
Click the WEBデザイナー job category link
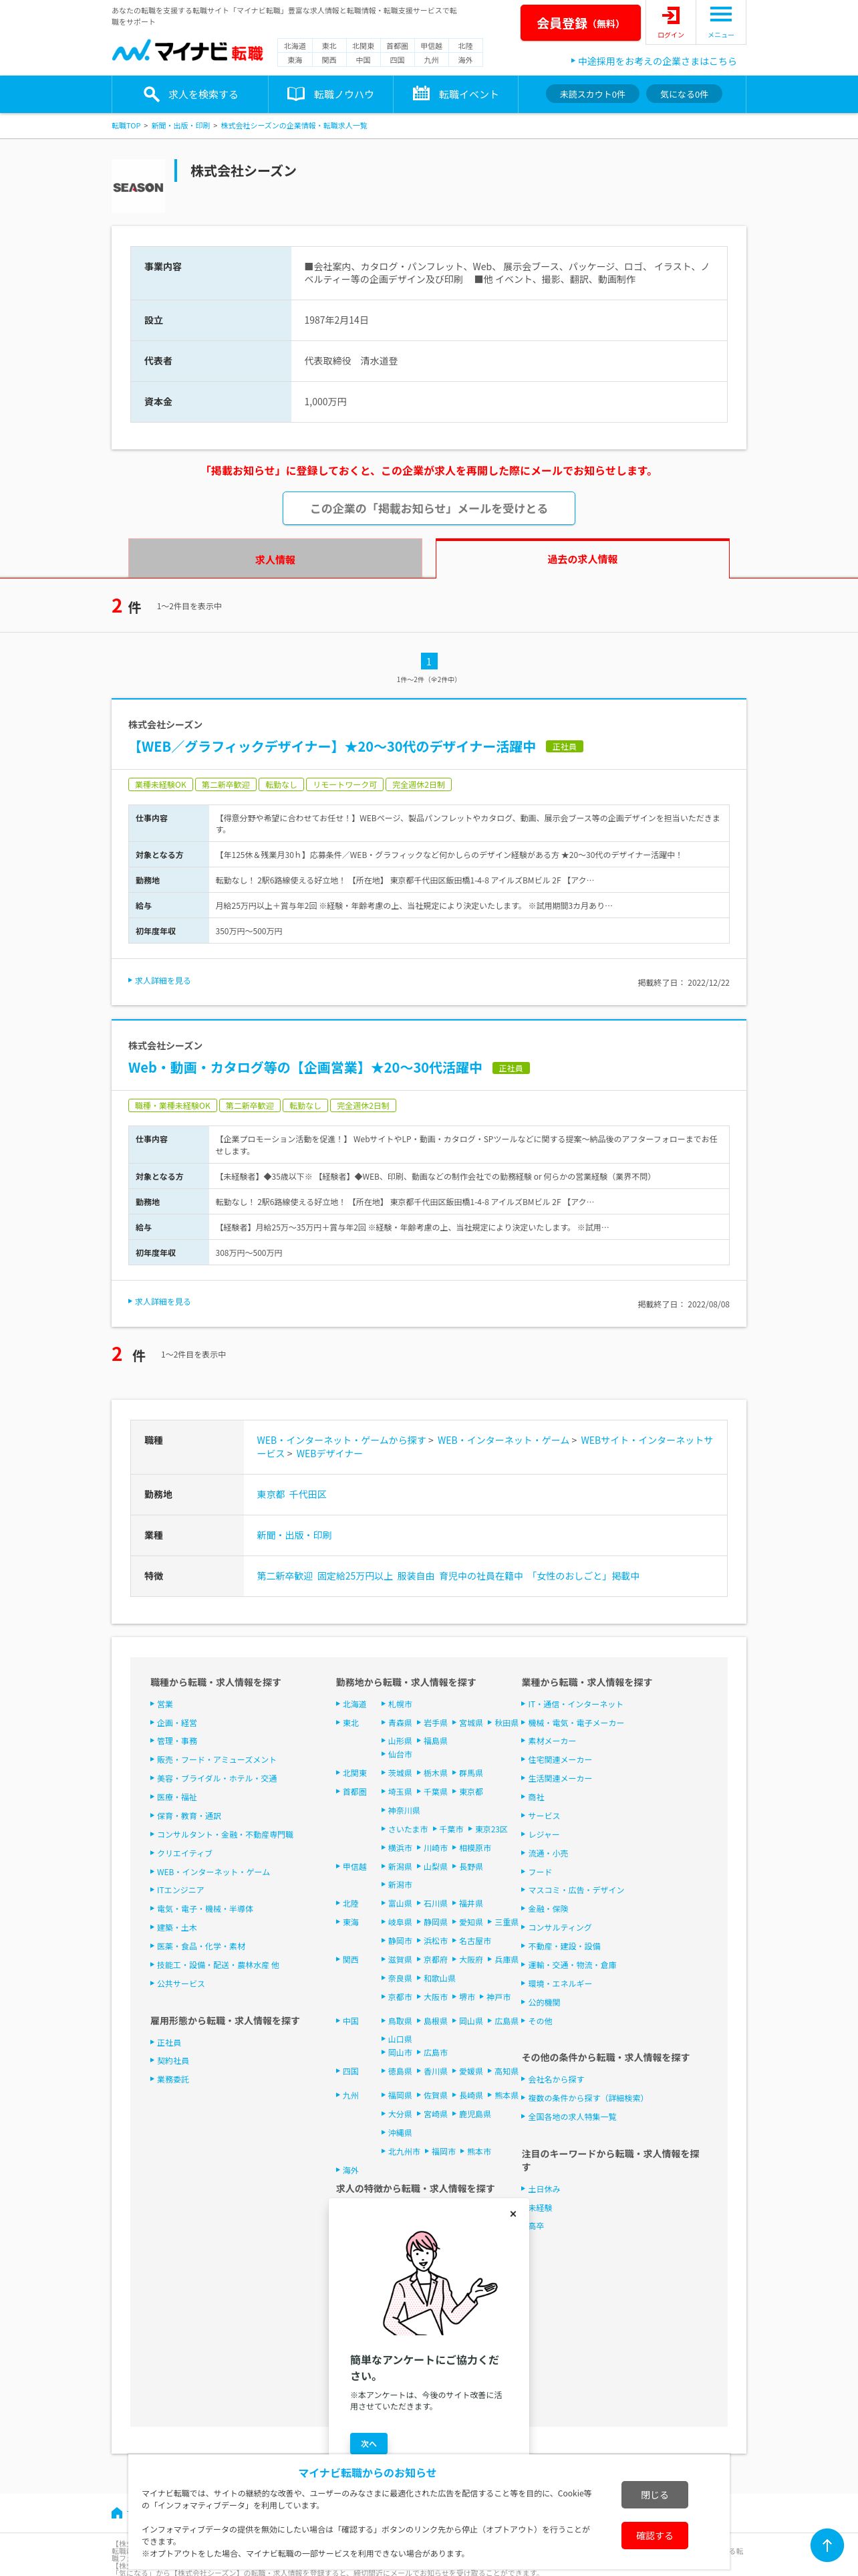tap(329, 1453)
